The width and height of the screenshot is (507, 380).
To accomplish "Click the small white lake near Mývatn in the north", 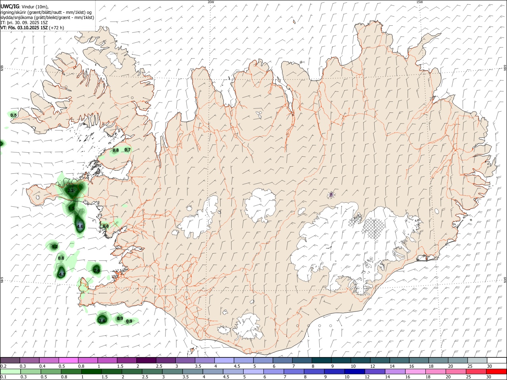I will click(x=259, y=115).
